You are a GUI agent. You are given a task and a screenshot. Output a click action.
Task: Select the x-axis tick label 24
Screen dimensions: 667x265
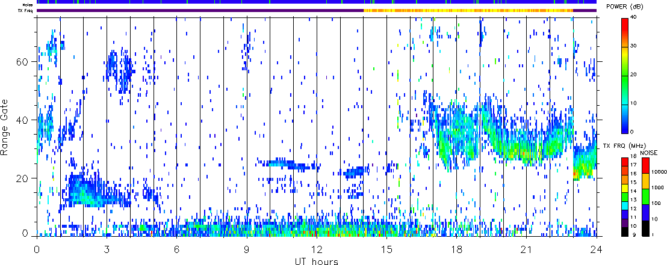click(597, 248)
